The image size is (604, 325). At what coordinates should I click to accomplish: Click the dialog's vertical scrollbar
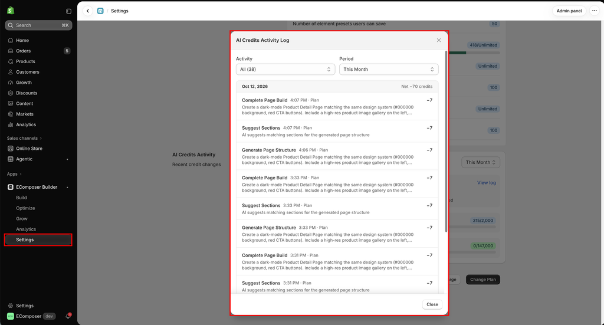pyautogui.click(x=446, y=142)
